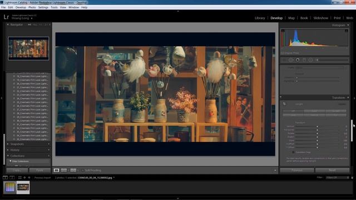Switch to the Slideshow module

click(320, 18)
